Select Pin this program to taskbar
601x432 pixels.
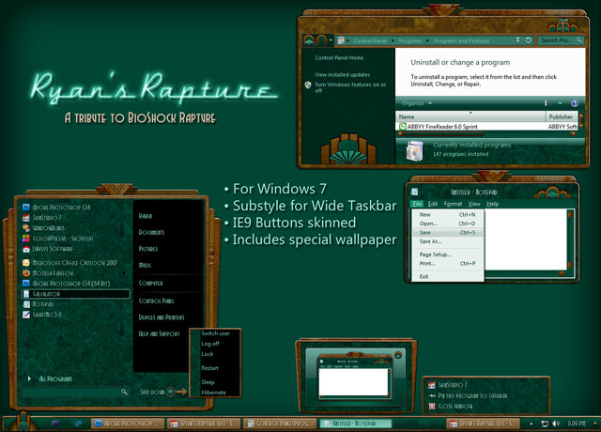(472, 395)
